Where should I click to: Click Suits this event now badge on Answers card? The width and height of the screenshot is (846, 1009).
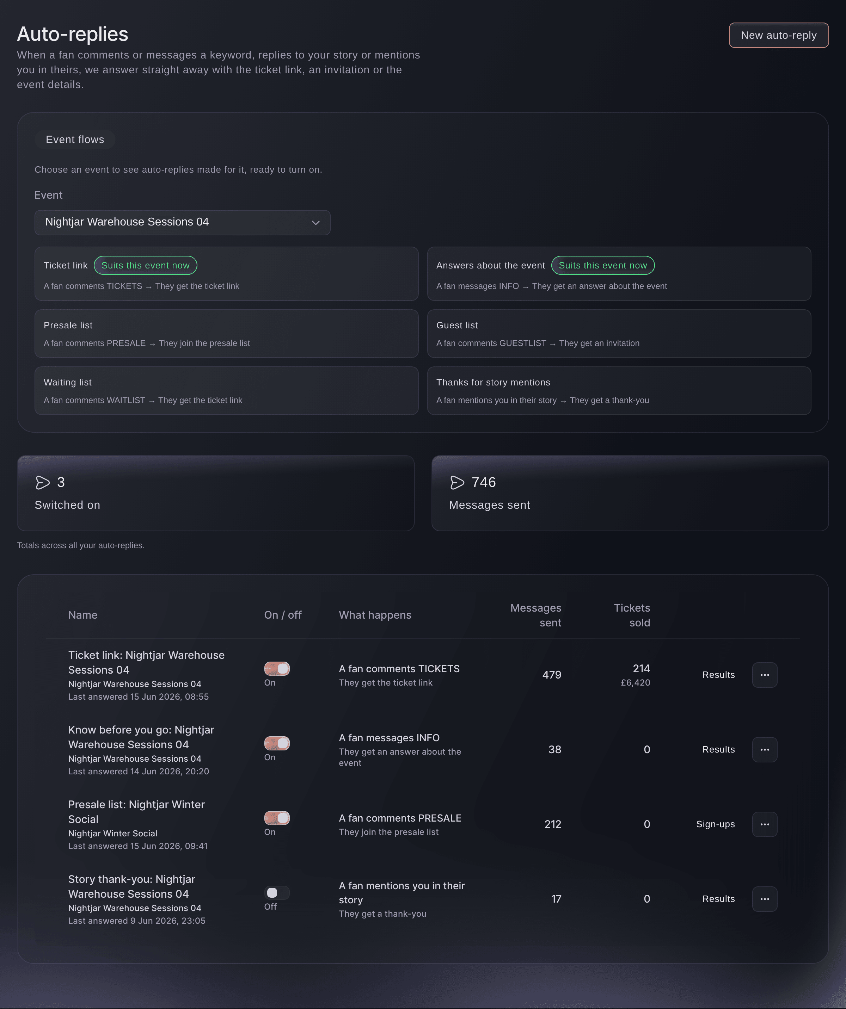coord(603,265)
